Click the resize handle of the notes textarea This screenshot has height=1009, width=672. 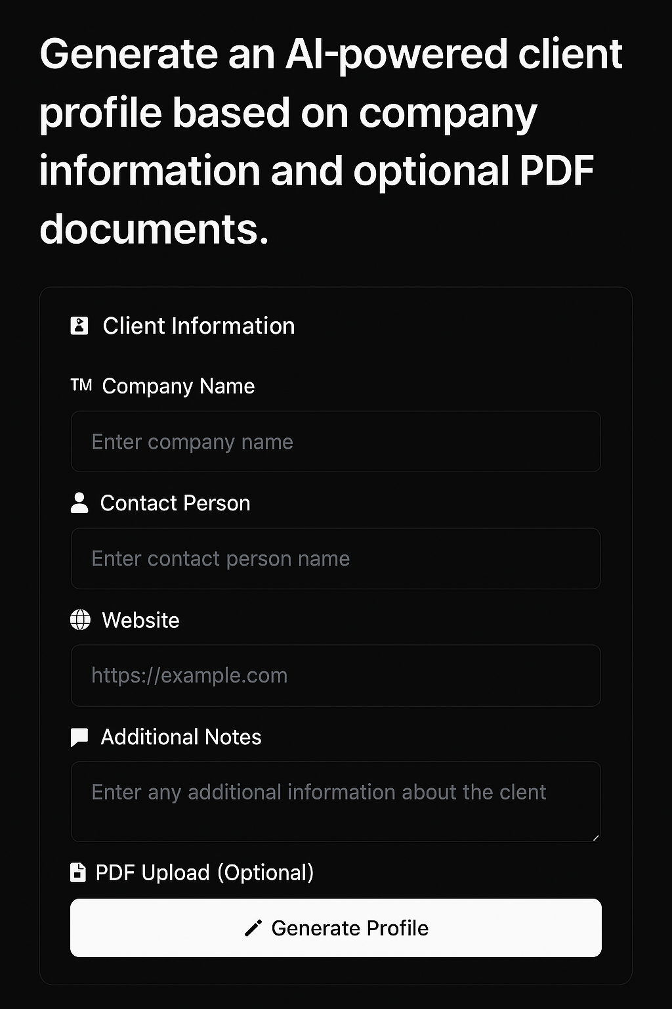(596, 838)
